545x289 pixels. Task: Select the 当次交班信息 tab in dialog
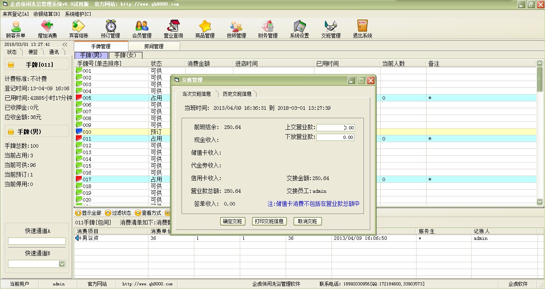tap(197, 94)
